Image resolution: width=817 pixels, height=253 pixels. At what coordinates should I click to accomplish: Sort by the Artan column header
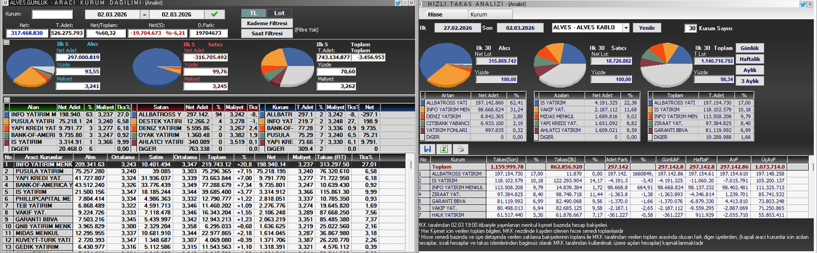point(448,95)
